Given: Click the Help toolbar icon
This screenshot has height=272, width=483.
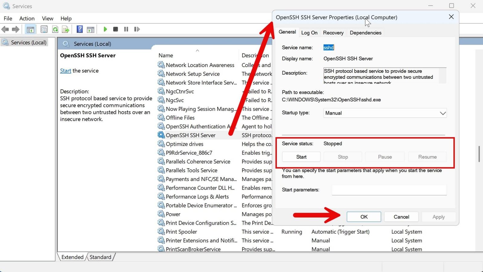Looking at the screenshot, I should click(79, 29).
